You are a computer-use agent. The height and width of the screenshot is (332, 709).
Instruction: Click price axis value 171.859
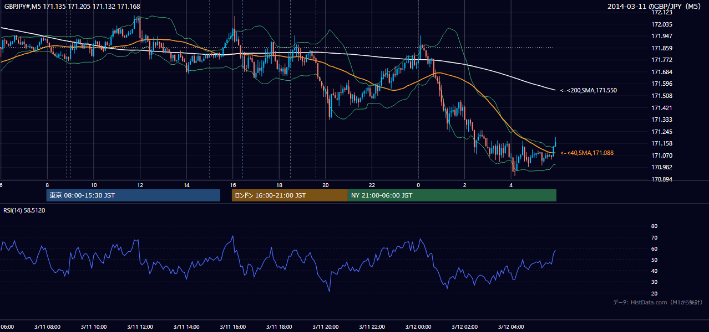point(662,48)
